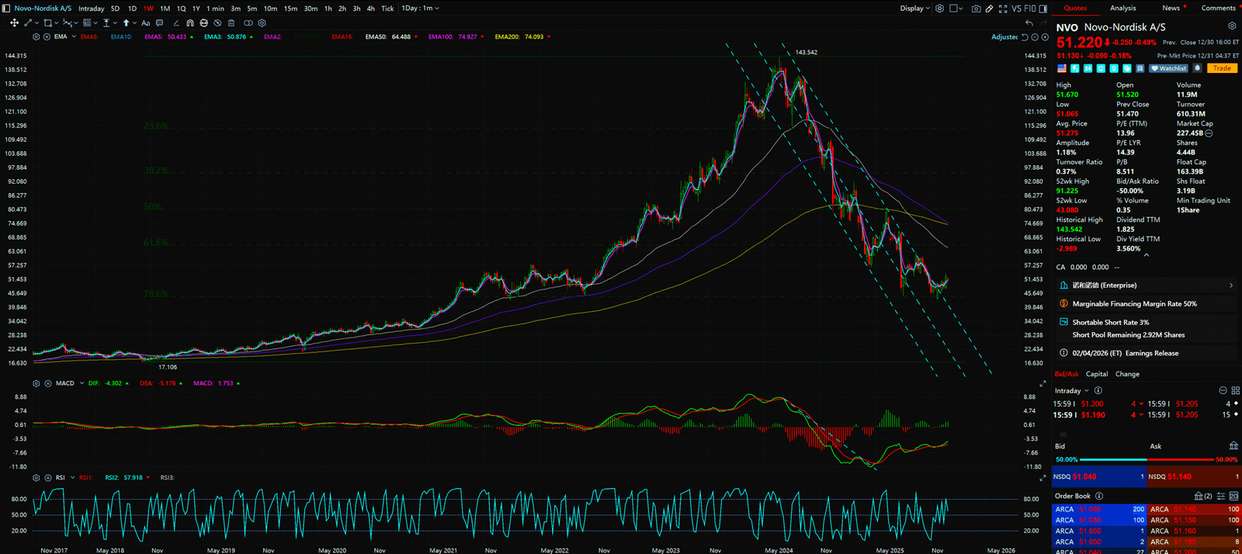Open the Capital tab

click(x=1097, y=374)
